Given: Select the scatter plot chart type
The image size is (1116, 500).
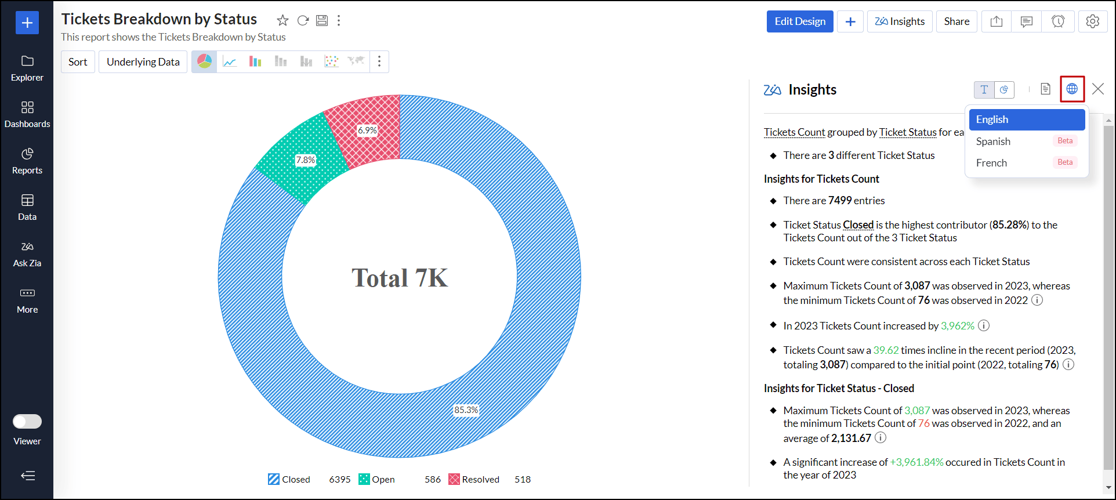Looking at the screenshot, I should [x=331, y=62].
